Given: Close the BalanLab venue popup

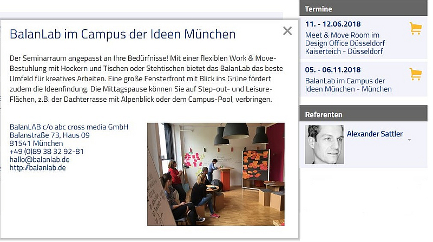Looking at the screenshot, I should pyautogui.click(x=287, y=31).
